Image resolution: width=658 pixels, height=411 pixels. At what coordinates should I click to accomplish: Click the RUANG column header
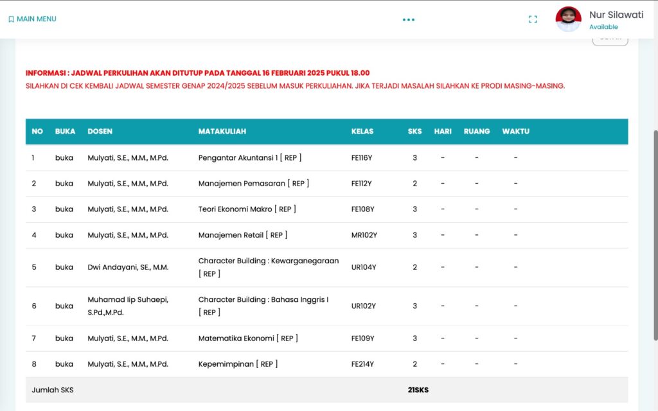pos(477,131)
